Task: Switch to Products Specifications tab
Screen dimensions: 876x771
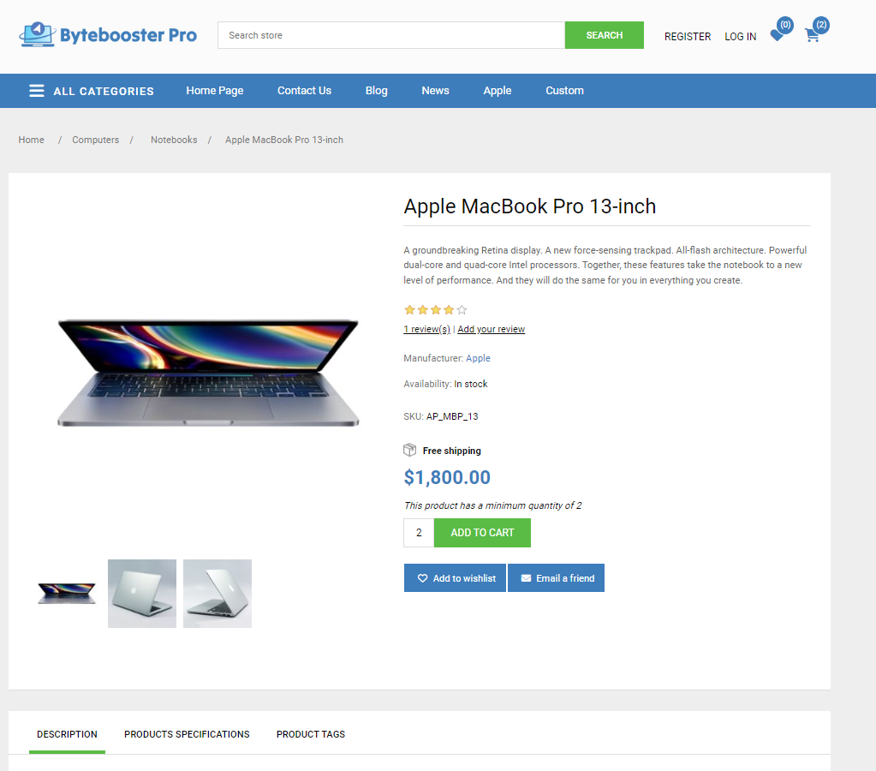Action: click(187, 734)
